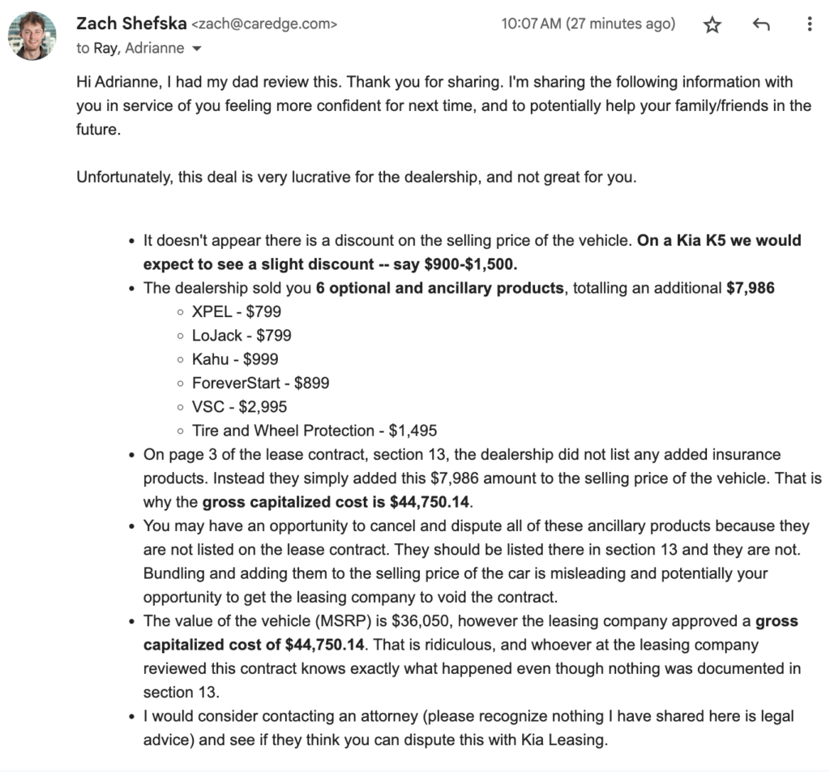Click Zach Shefska's profile photo
This screenshot has width=830, height=772.
pyautogui.click(x=32, y=35)
